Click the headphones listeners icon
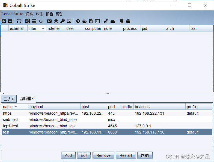Viewport: 214px width, 162px height. (19, 21)
